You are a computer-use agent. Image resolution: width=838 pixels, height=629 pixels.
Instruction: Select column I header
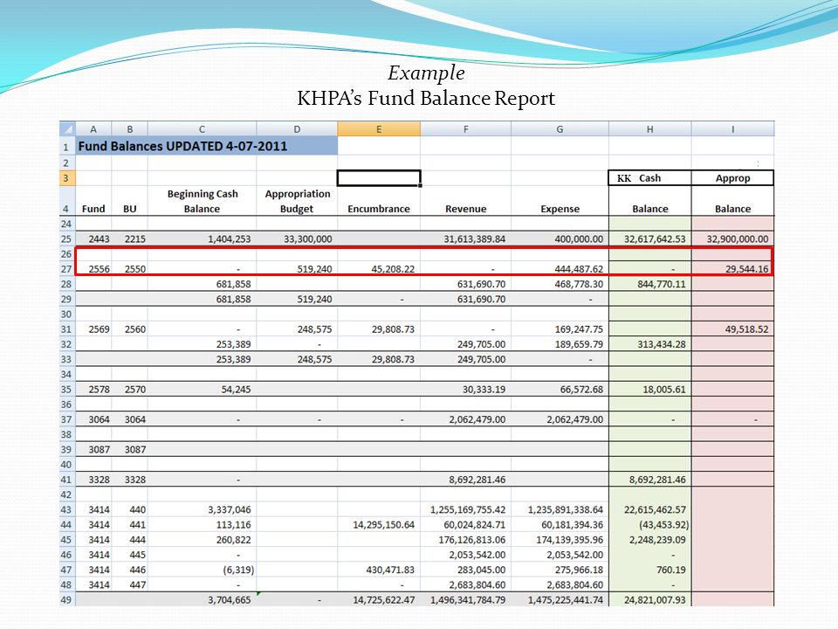(x=732, y=129)
